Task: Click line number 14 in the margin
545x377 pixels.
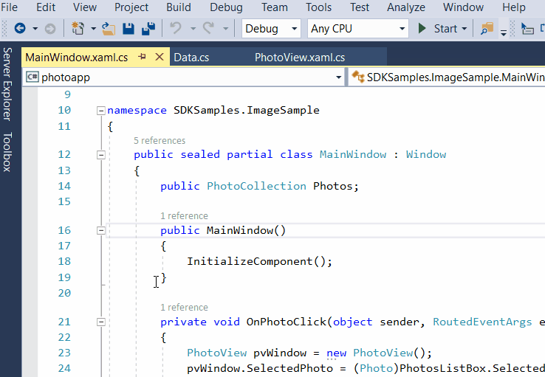Action: [64, 186]
